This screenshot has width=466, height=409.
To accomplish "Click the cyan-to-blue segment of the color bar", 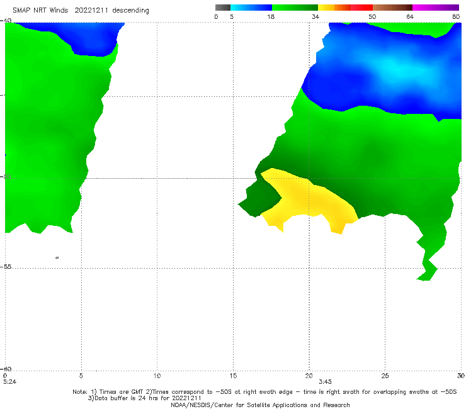I will 251,8.
